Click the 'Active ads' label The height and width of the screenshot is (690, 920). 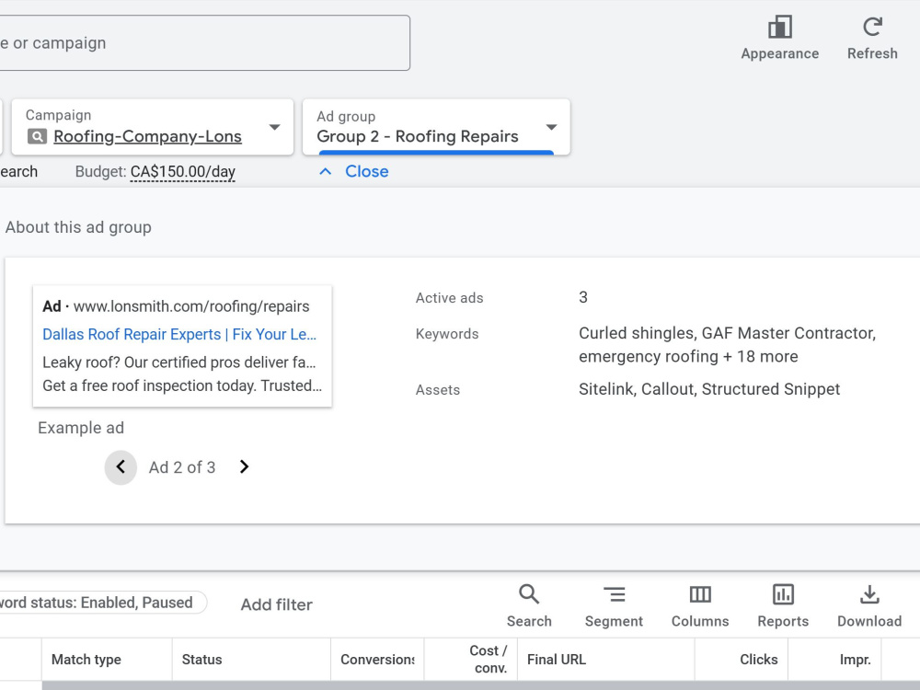[450, 298]
